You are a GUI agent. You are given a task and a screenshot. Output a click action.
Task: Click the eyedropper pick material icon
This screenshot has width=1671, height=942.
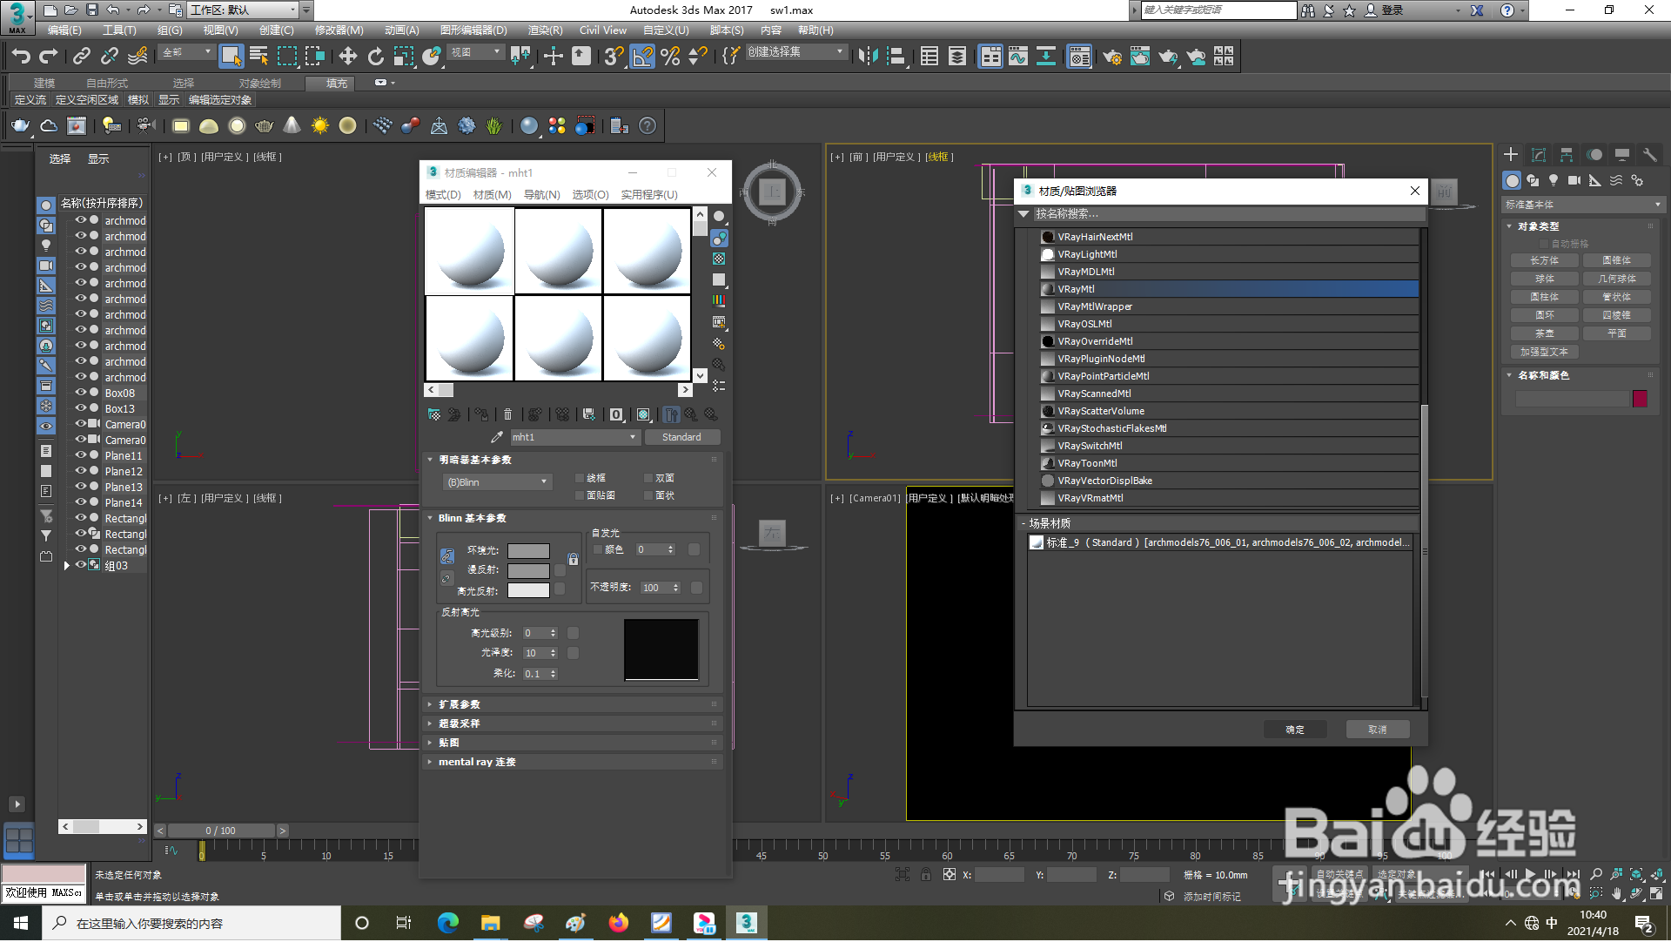tap(496, 438)
